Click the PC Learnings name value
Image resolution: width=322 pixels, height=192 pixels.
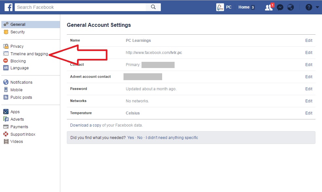point(138,41)
